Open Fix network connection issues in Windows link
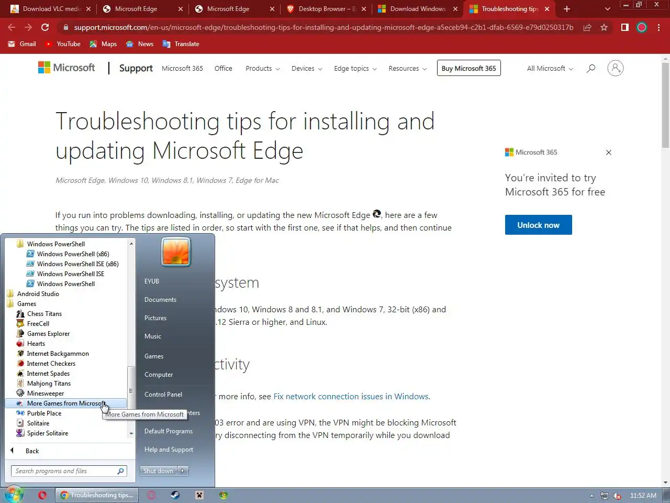 click(x=351, y=397)
